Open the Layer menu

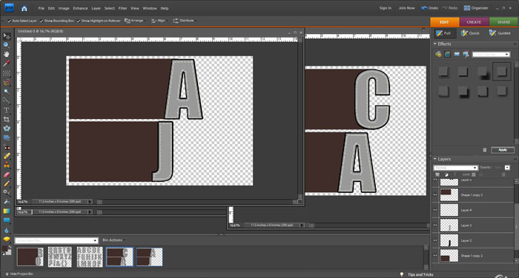(x=96, y=8)
